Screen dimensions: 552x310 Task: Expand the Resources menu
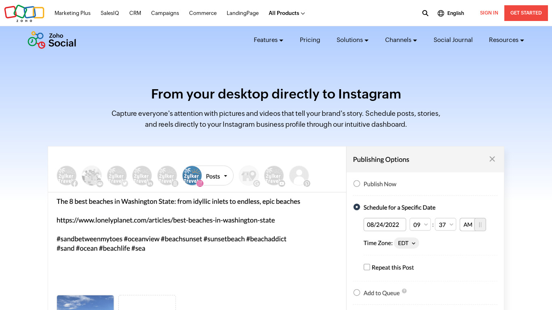(506, 40)
